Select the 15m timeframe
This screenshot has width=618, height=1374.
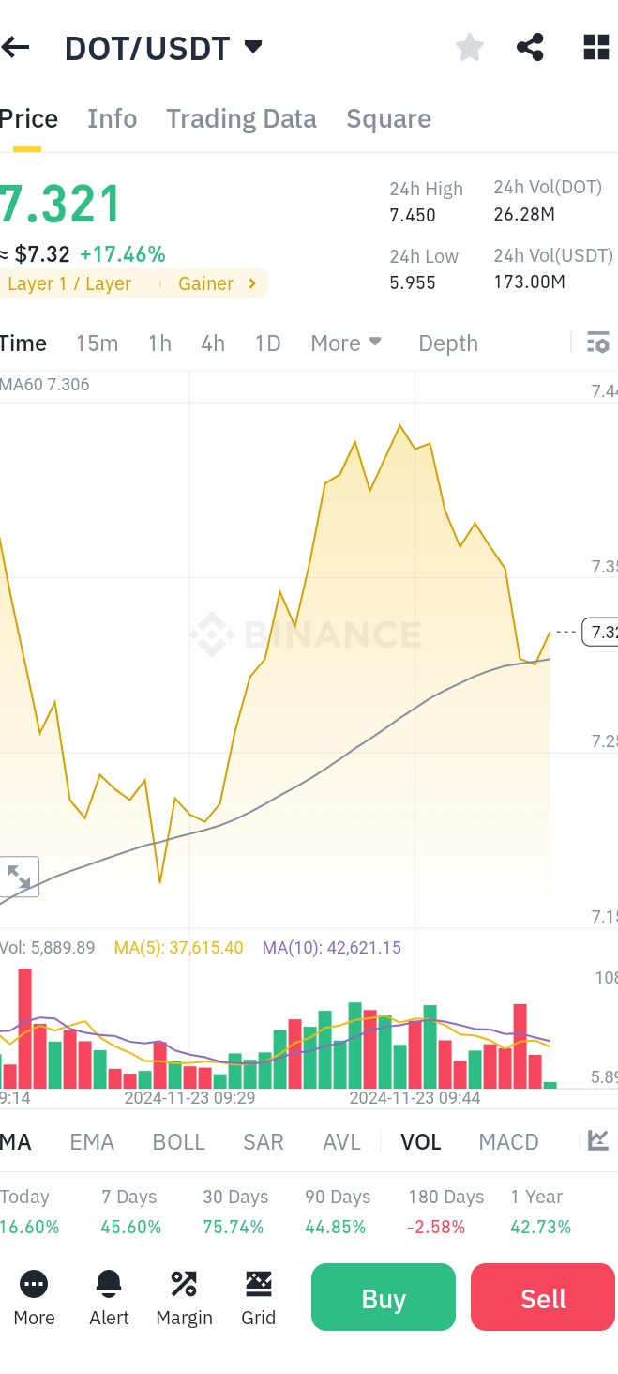point(97,343)
